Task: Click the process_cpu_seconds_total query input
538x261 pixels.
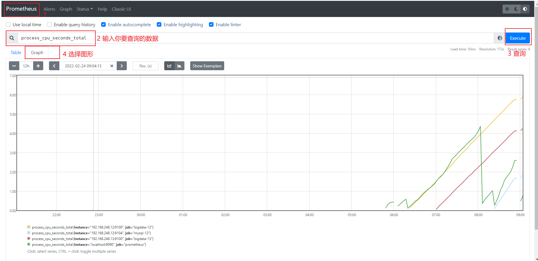Action: [x=256, y=38]
